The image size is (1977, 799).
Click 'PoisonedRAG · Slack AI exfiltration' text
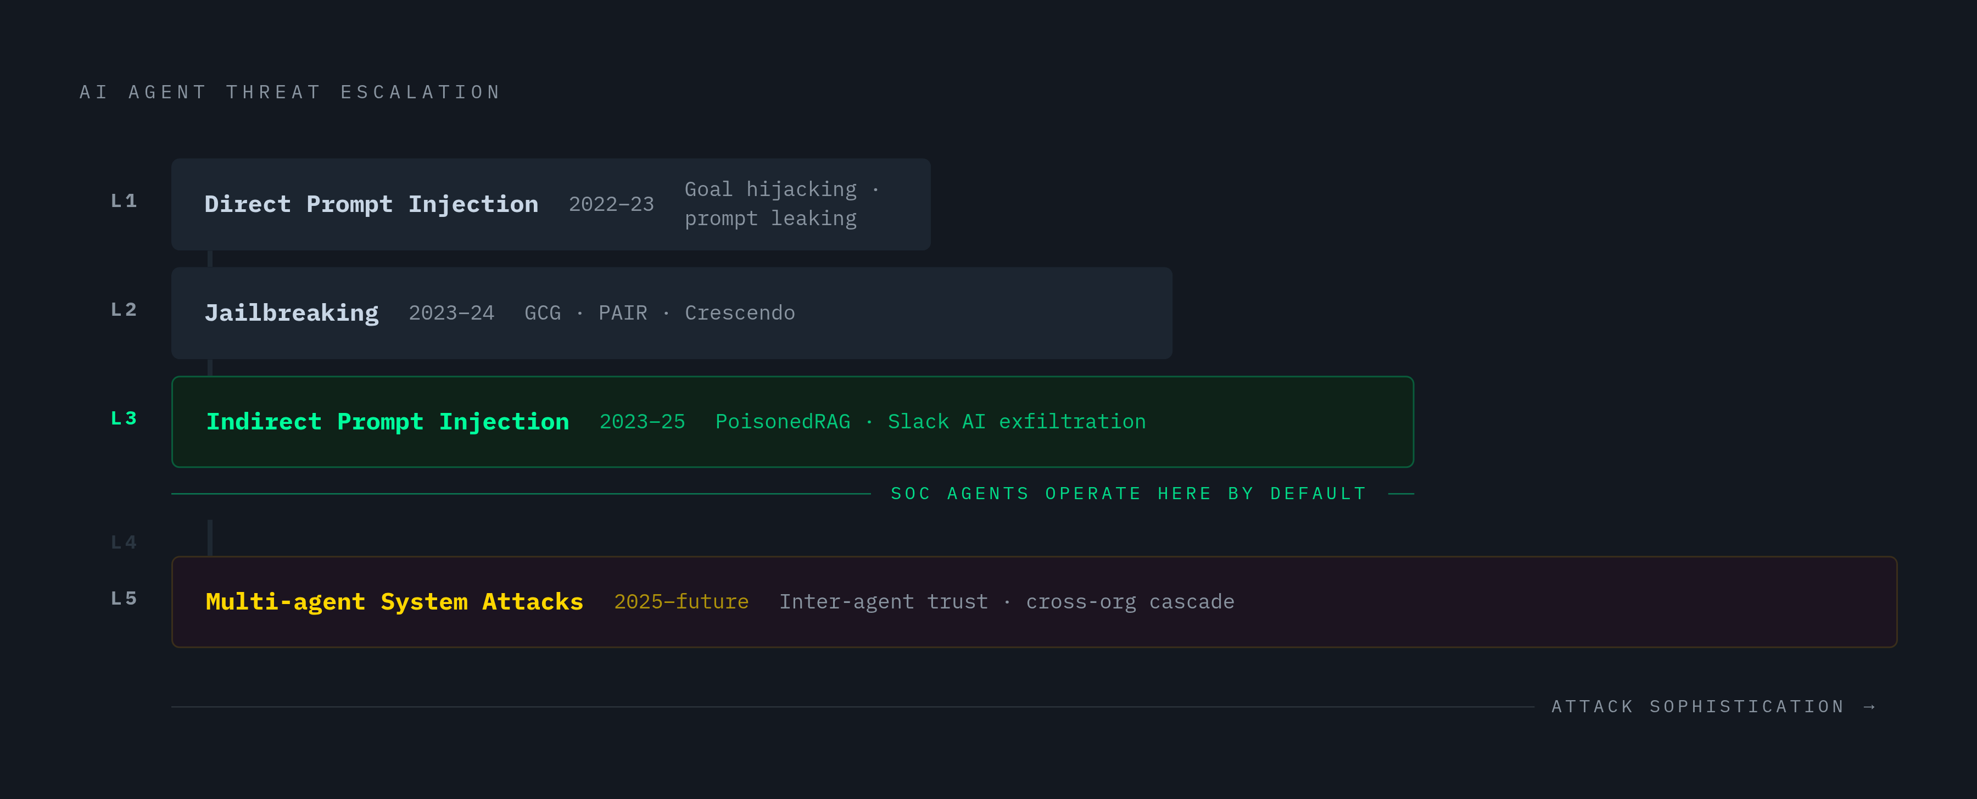930,422
